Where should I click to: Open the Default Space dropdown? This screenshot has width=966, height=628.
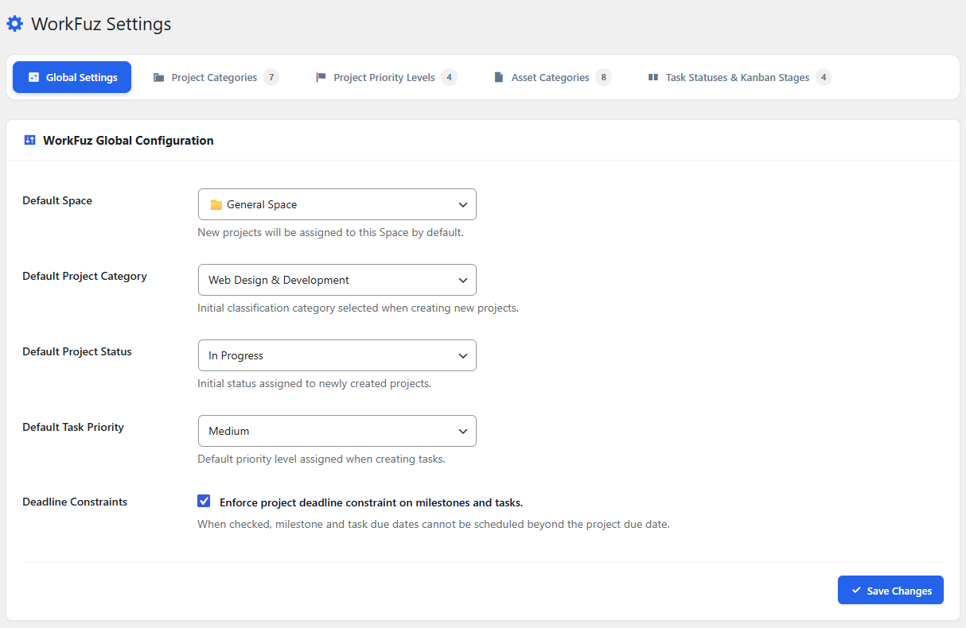click(x=337, y=204)
